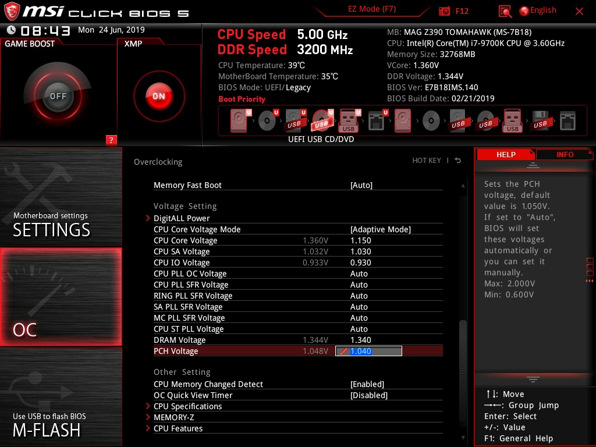Click the F12 screenshot label

(x=462, y=11)
